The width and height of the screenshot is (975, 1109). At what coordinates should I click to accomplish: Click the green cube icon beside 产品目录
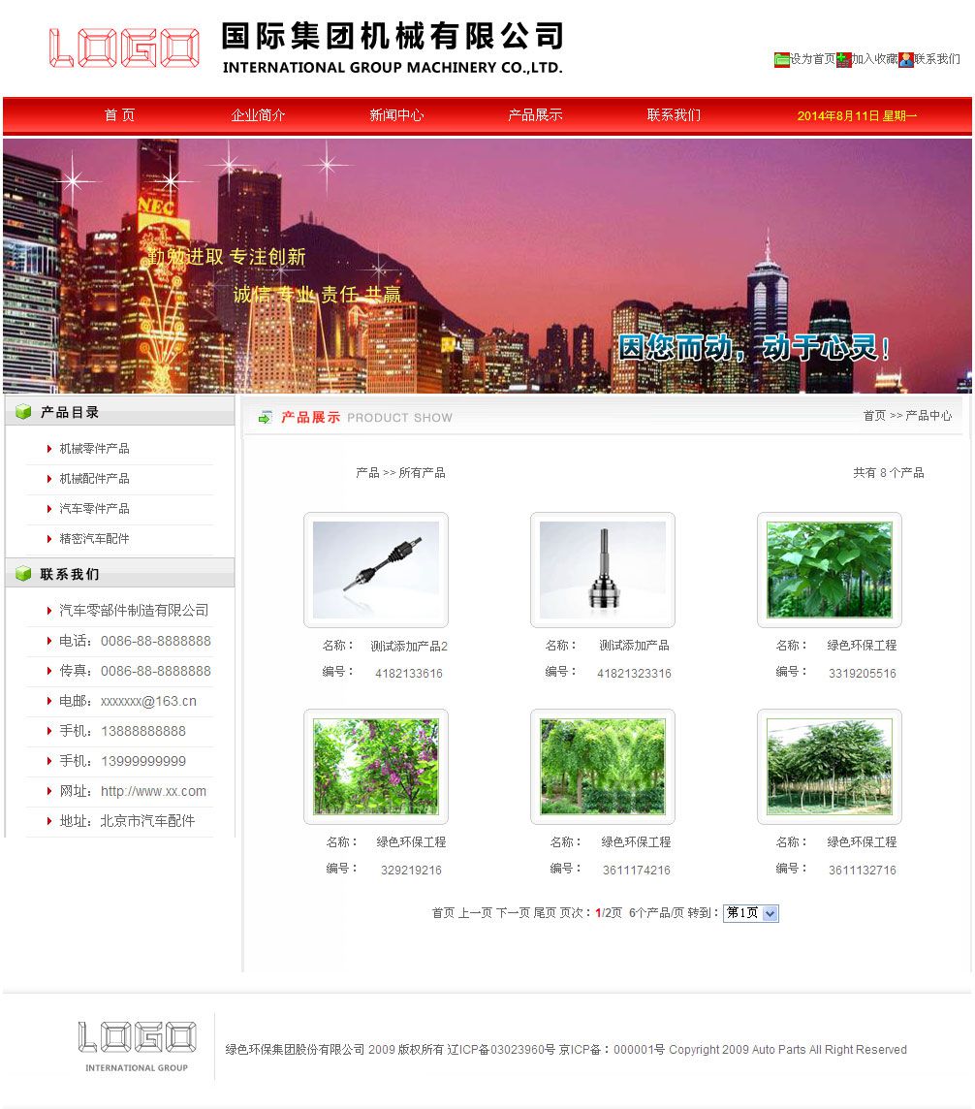click(x=23, y=412)
